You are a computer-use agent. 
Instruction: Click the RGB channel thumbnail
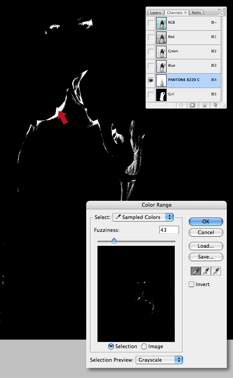pos(161,23)
